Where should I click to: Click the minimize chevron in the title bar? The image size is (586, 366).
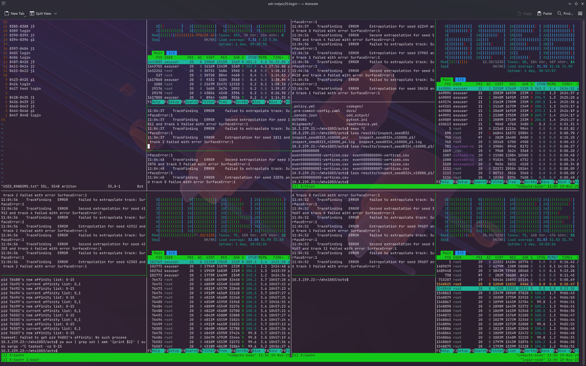(570, 4)
